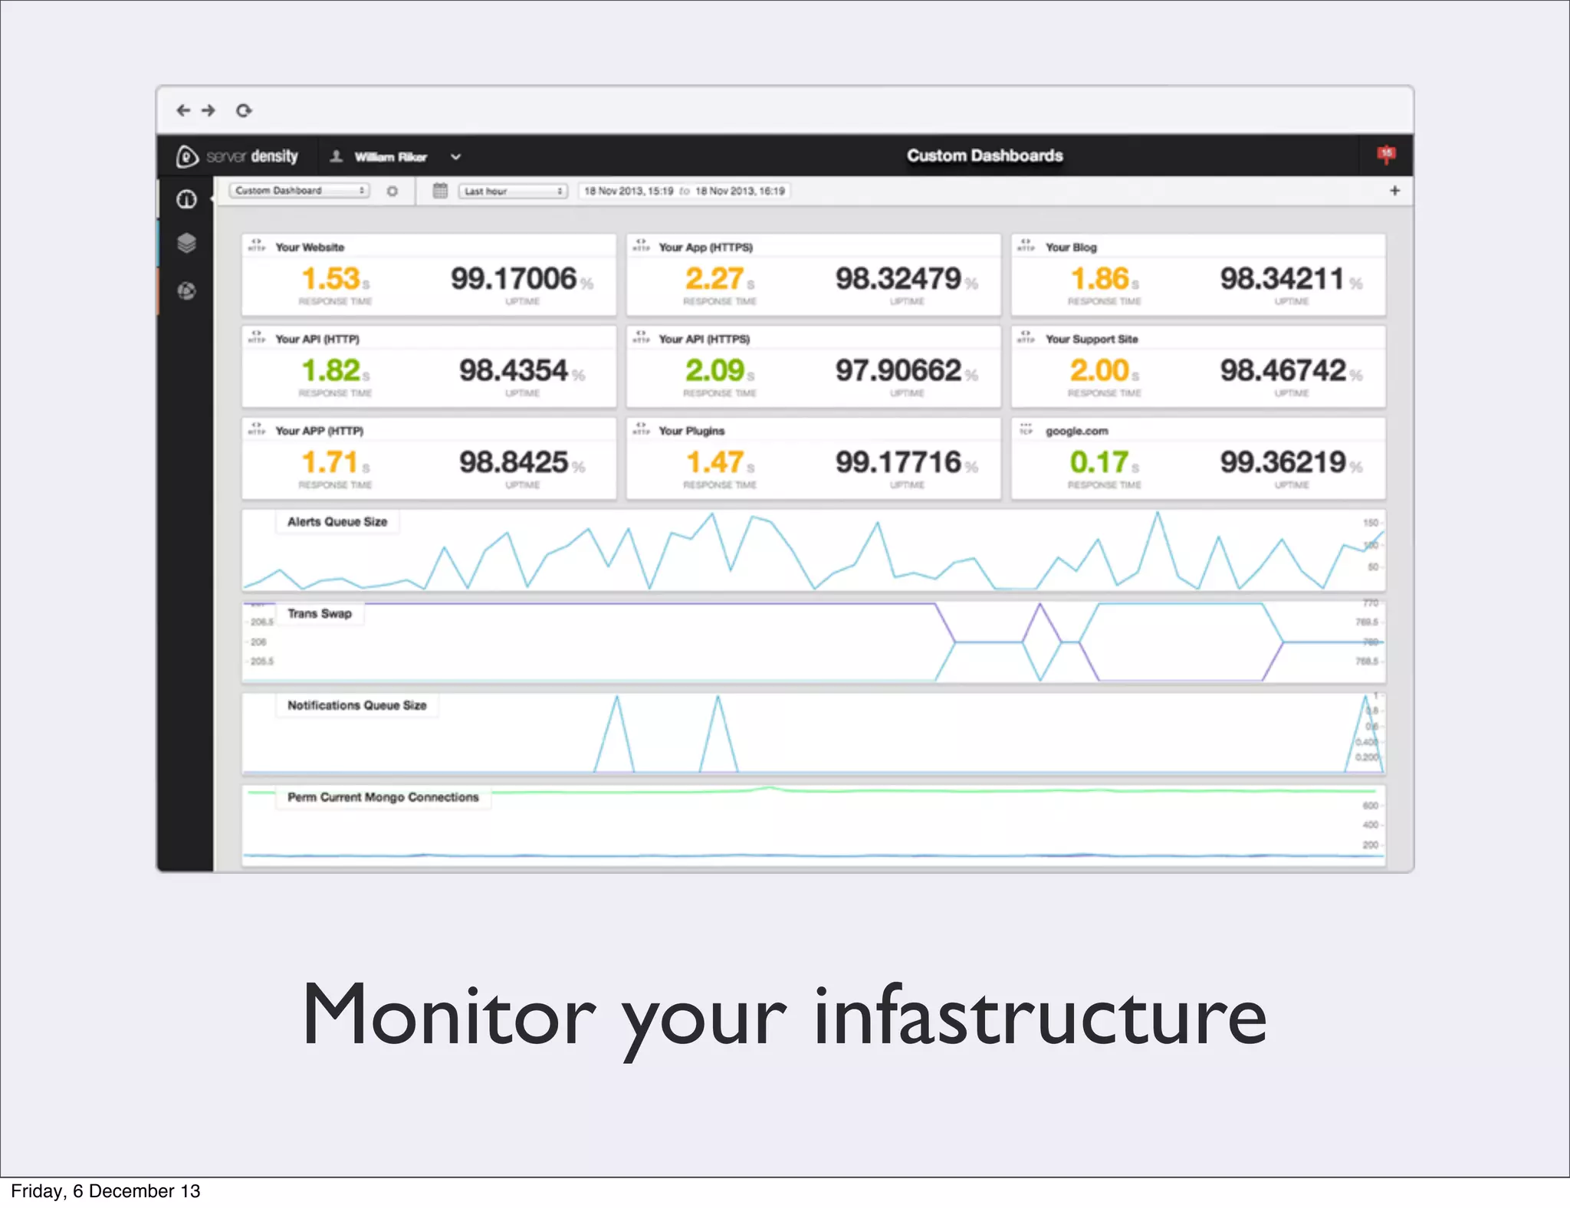Click the google.com TCP check icon
This screenshot has height=1208, width=1570.
click(x=1026, y=429)
